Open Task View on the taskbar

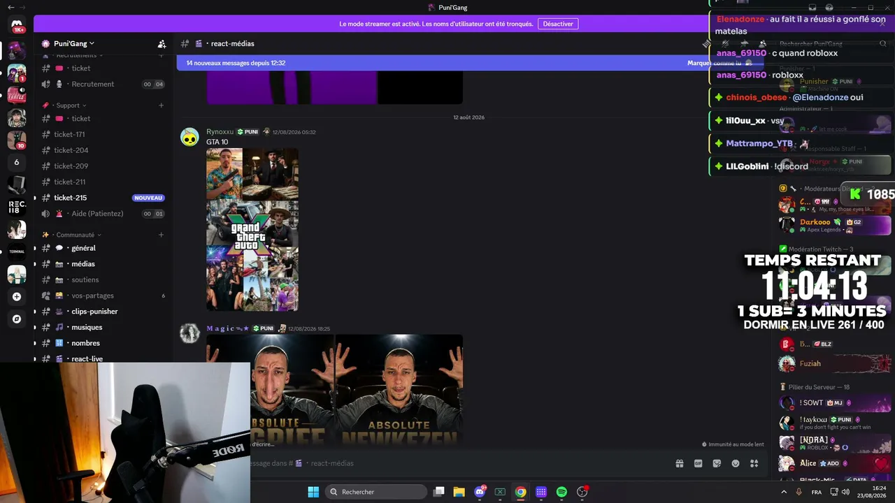point(439,492)
